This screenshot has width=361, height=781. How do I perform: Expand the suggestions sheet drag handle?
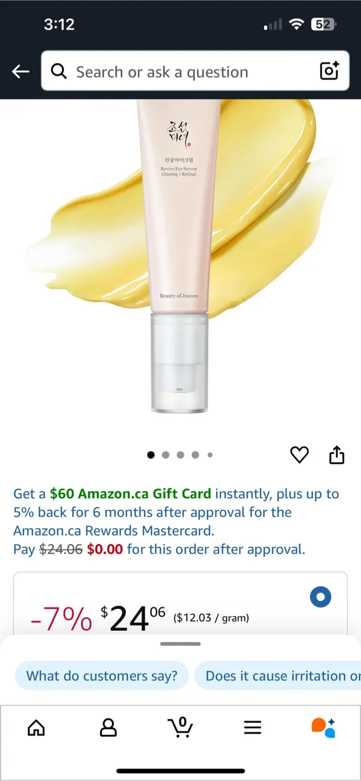point(181,644)
